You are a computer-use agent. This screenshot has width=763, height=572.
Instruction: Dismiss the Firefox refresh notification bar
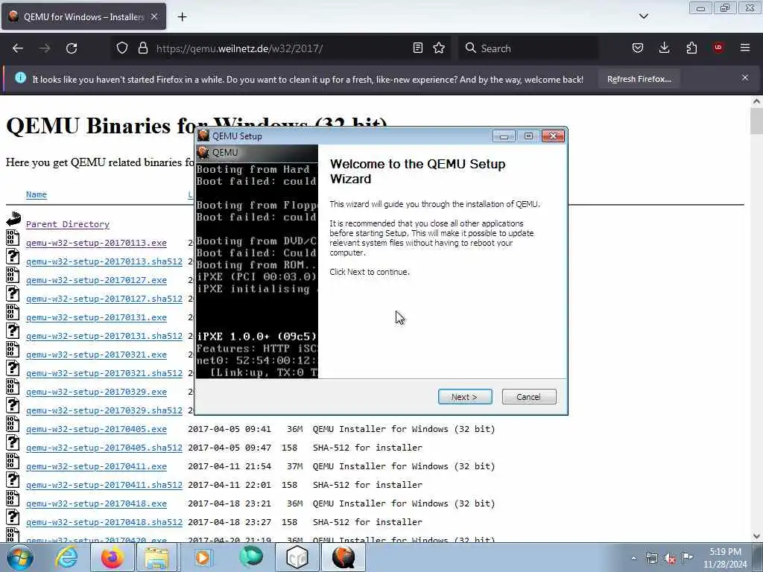click(745, 77)
